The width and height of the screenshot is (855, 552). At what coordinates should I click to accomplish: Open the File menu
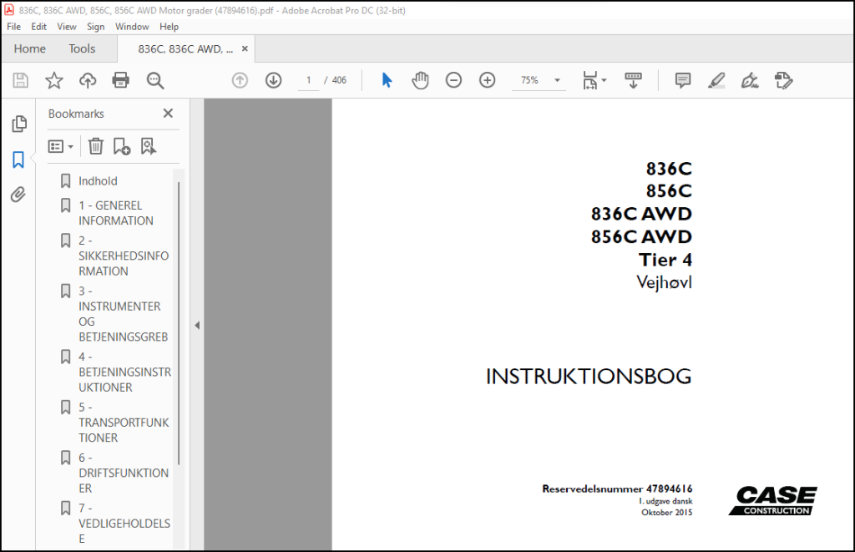[13, 26]
